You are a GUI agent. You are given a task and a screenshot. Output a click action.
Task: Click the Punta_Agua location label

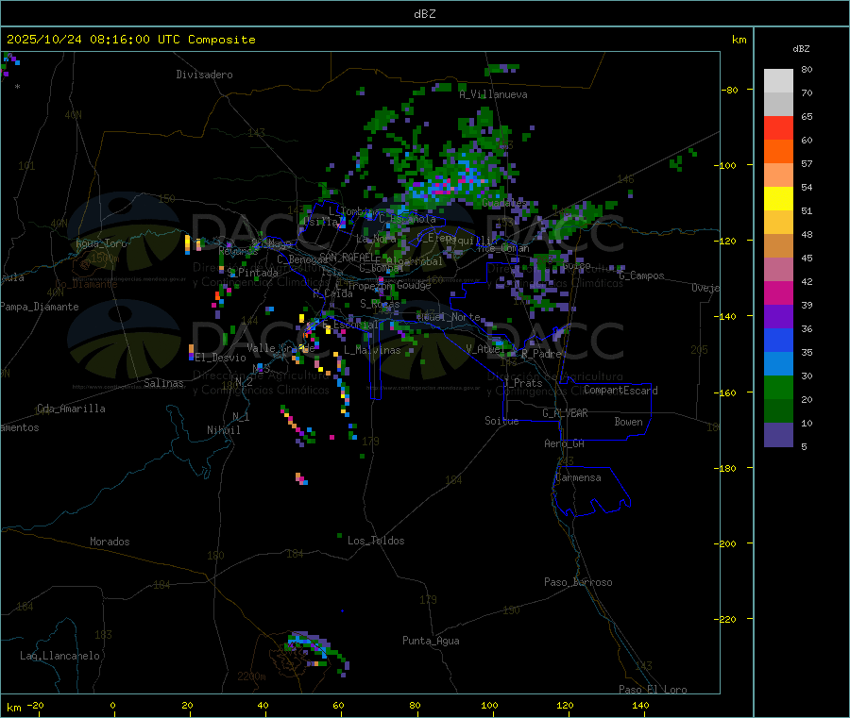[431, 641]
